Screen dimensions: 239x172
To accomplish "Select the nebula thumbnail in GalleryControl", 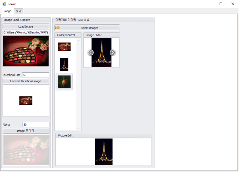I will point(64,82).
